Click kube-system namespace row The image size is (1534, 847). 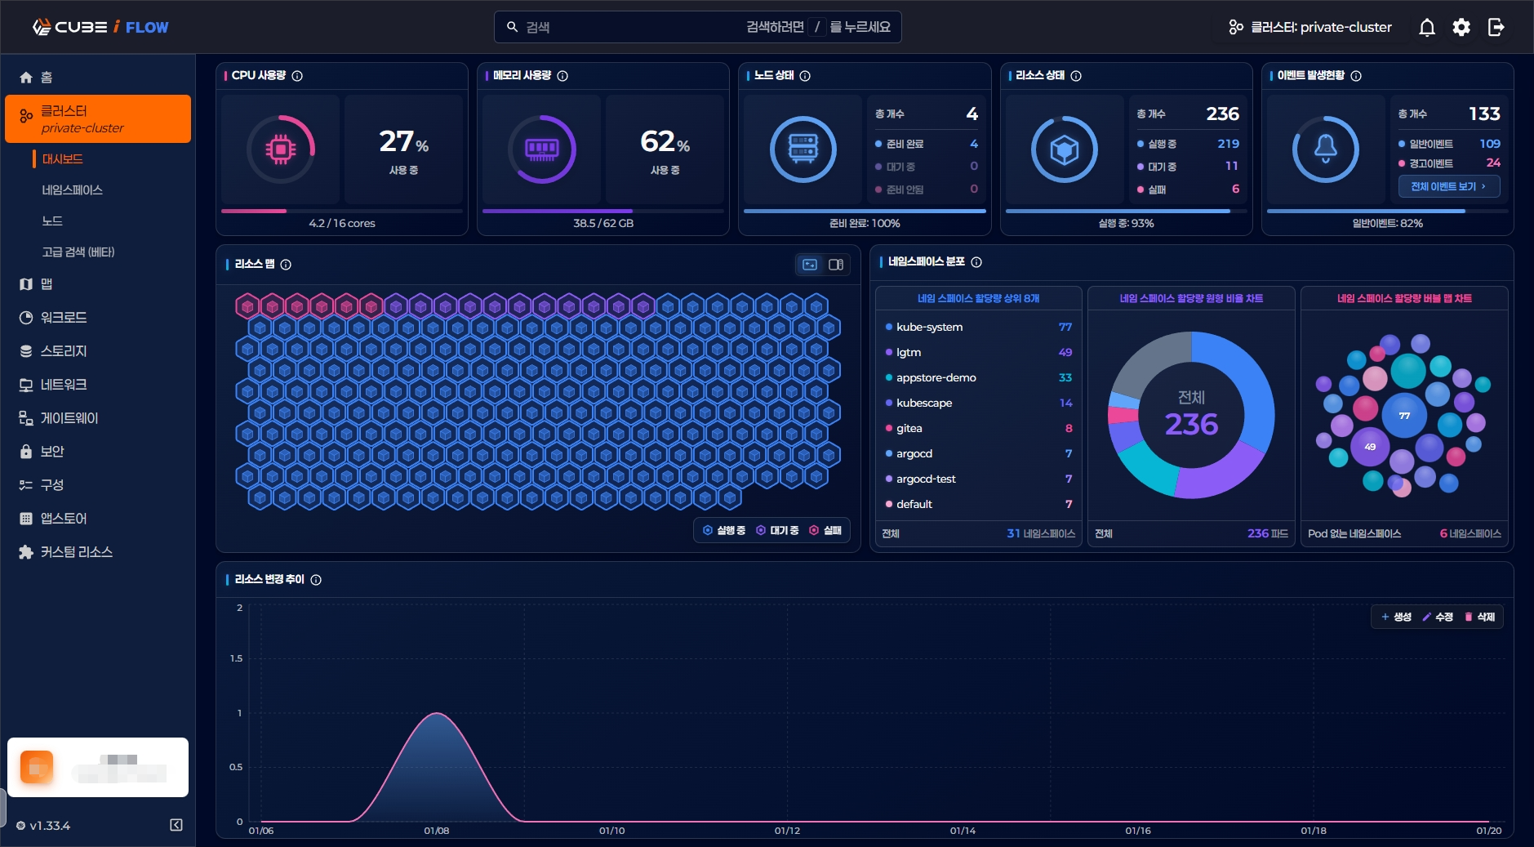[978, 327]
